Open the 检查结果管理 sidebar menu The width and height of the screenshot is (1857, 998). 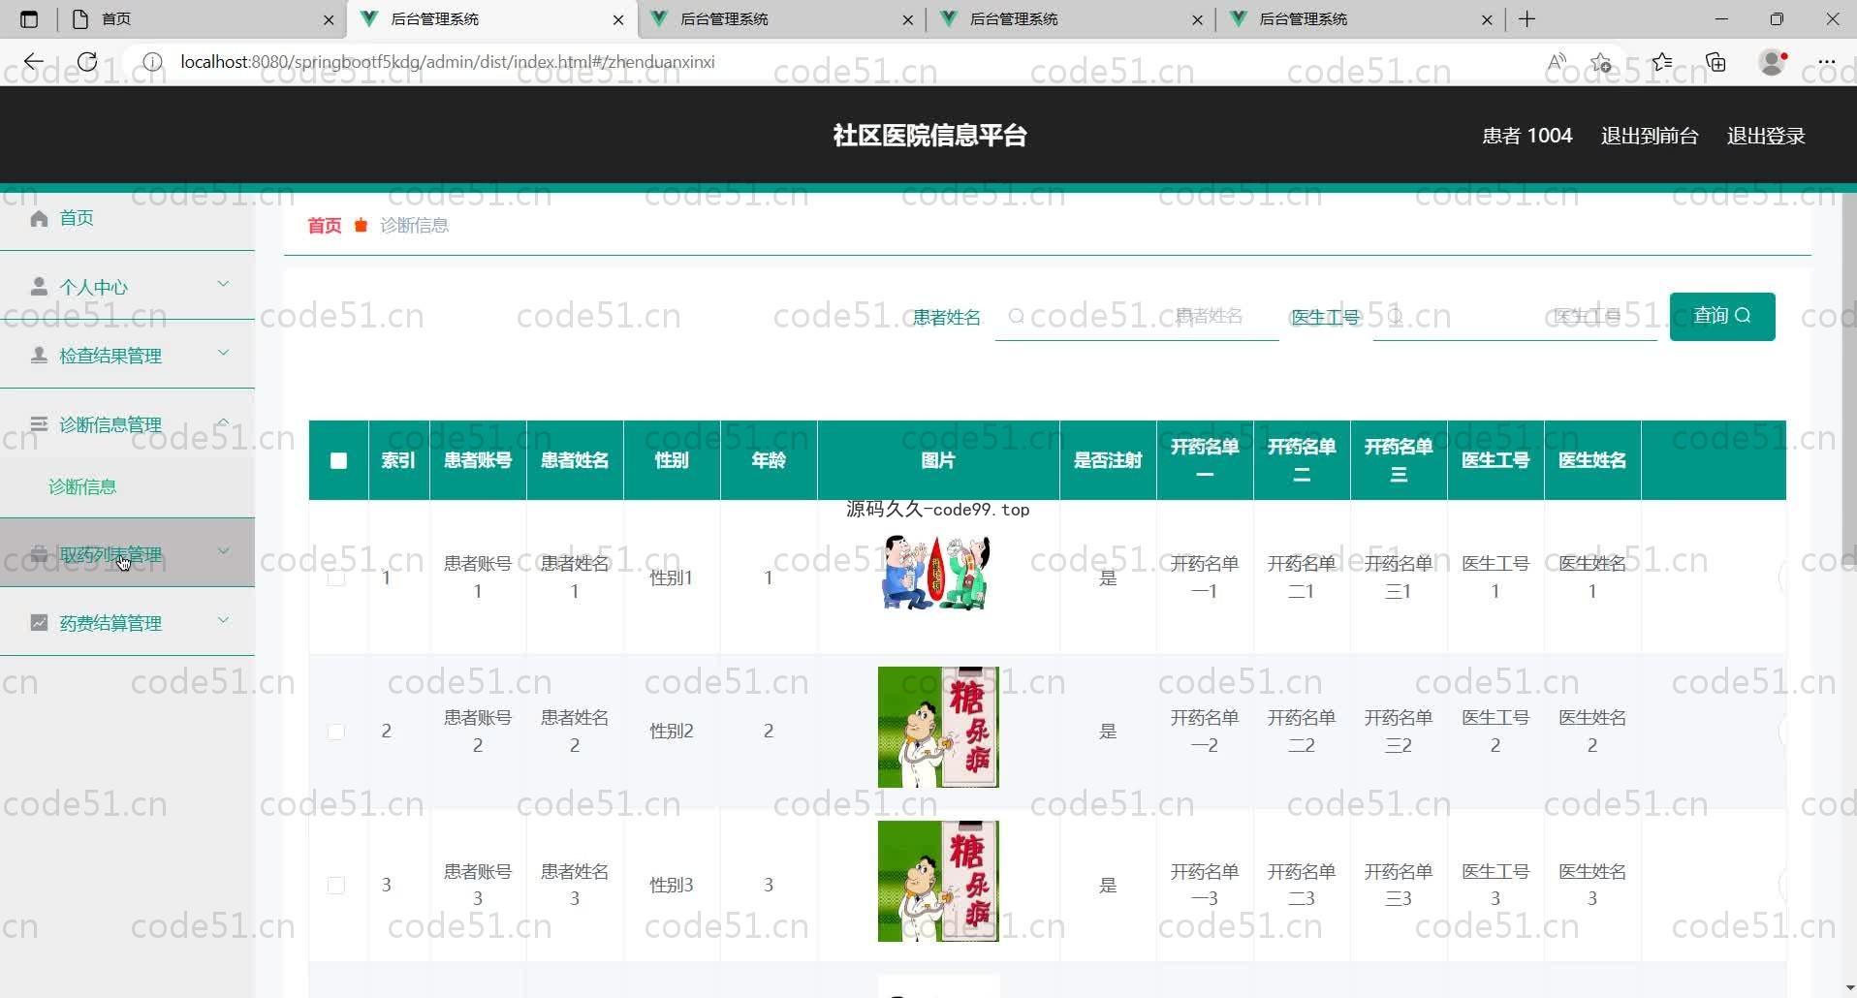point(127,356)
